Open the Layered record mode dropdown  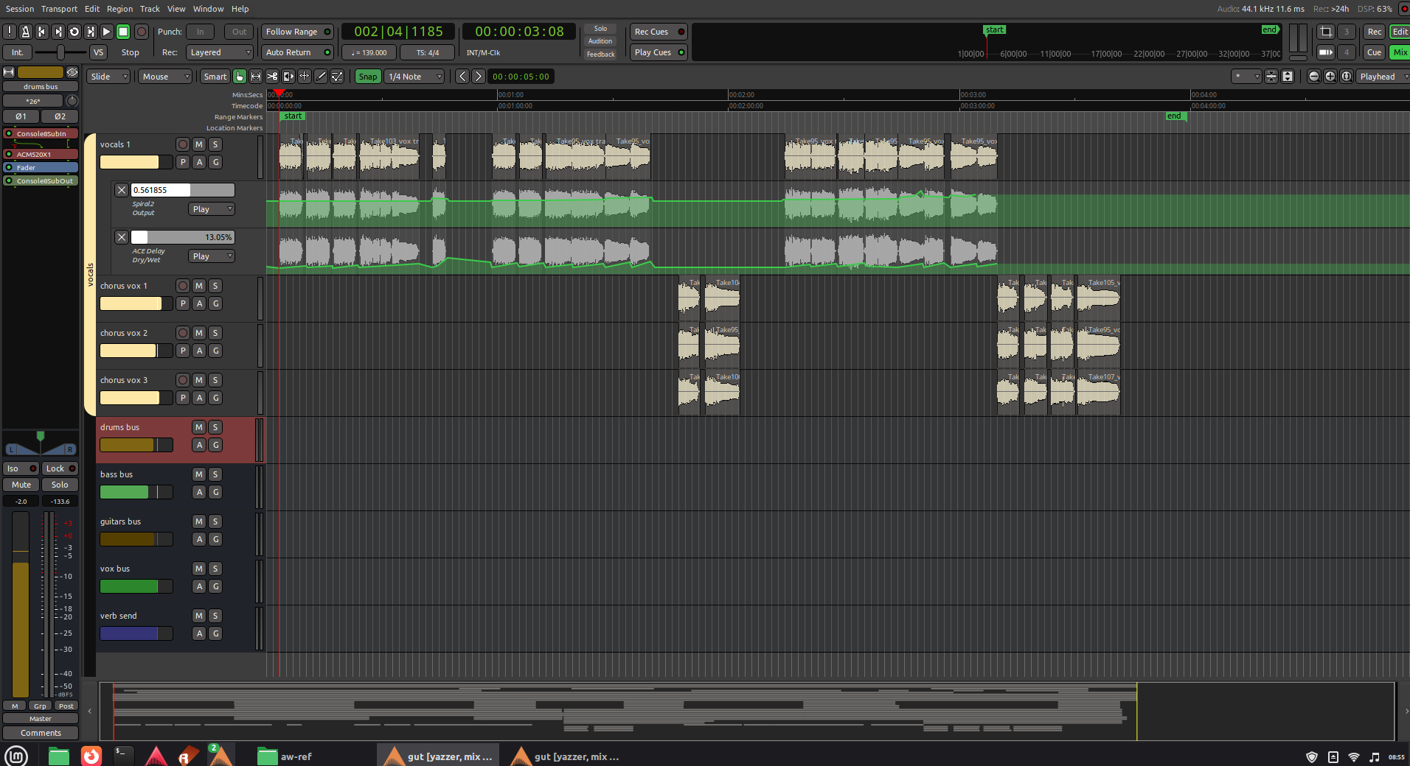pyautogui.click(x=220, y=52)
